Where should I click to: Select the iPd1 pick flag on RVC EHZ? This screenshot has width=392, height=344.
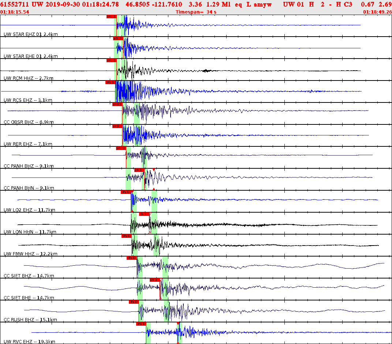(x=140, y=324)
